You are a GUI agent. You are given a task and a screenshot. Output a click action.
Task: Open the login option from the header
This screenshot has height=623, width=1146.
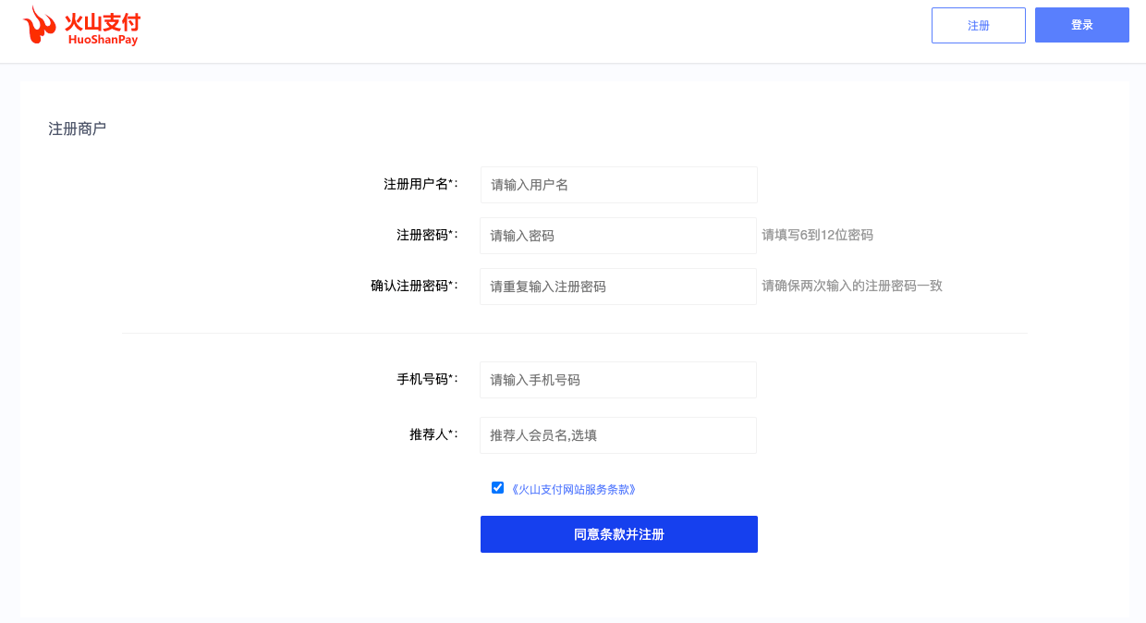point(1081,25)
